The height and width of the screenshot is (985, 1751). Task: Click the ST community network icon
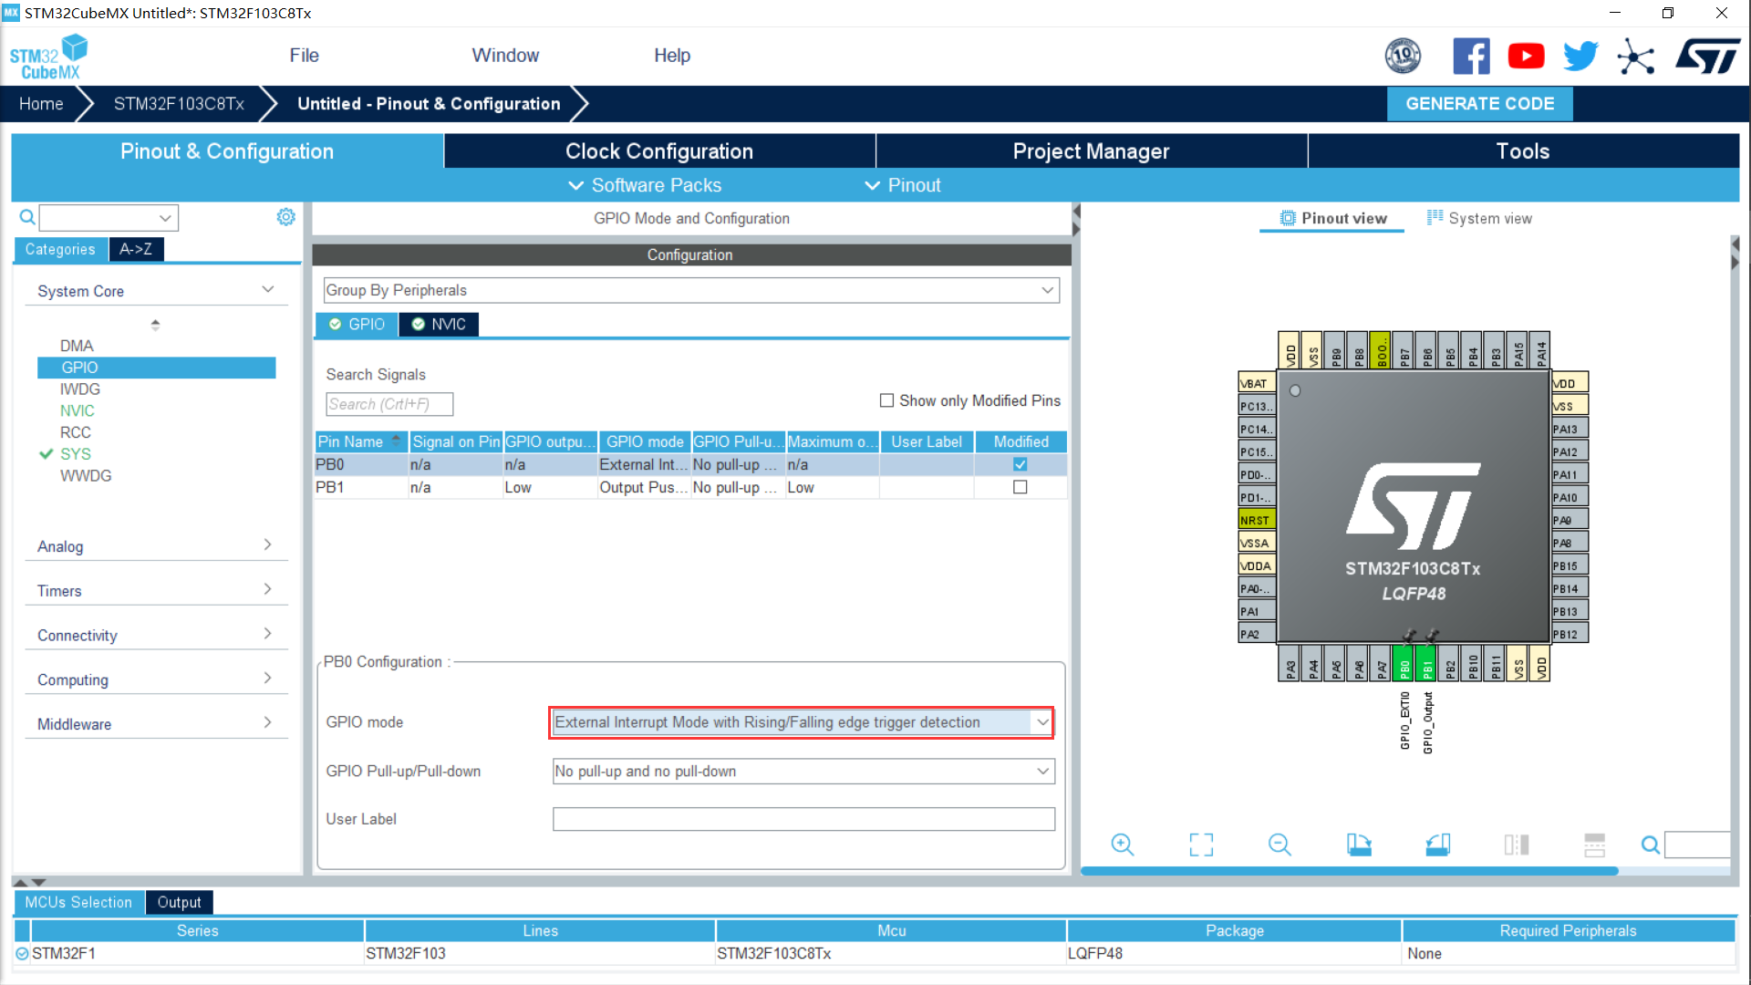(1635, 57)
